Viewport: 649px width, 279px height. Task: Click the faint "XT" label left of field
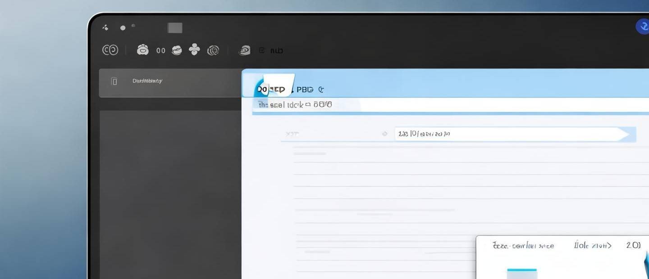[x=292, y=134]
